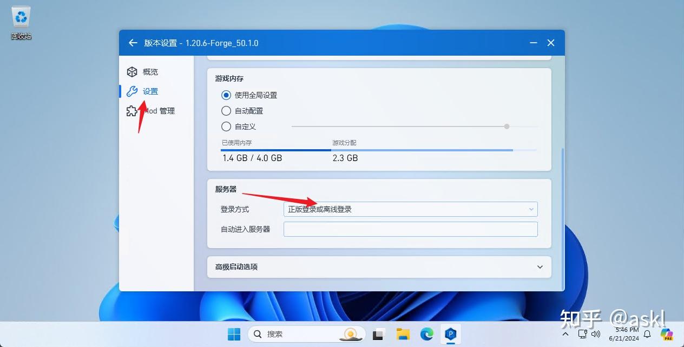The height and width of the screenshot is (347, 684).
Task: Enable the 自定义 memory option
Action: point(226,126)
